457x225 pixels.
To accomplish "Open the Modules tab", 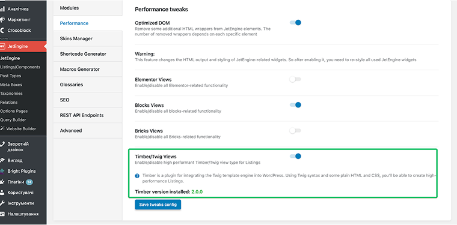I will point(88,8).
